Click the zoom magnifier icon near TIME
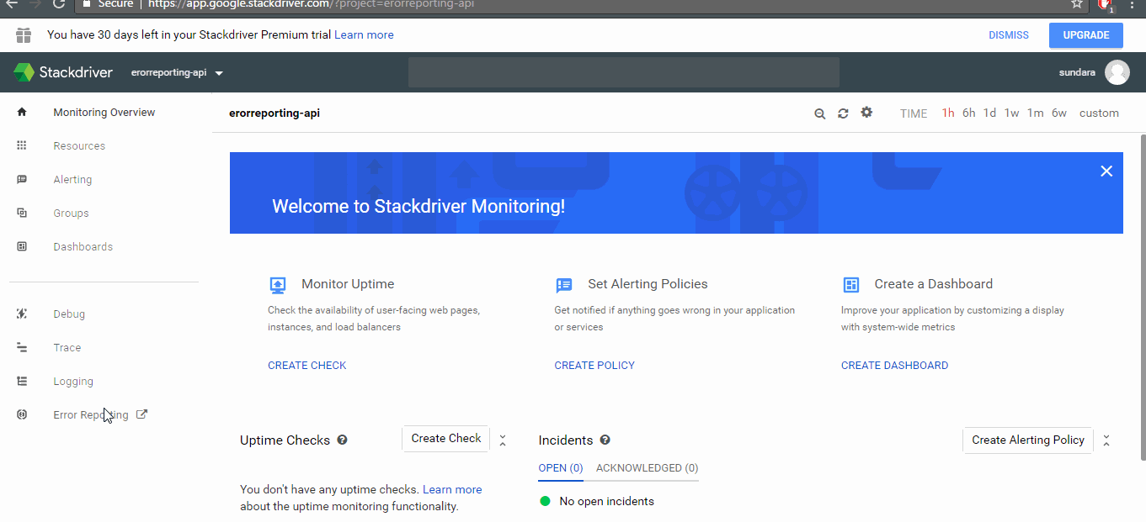This screenshot has width=1146, height=522. tap(819, 113)
